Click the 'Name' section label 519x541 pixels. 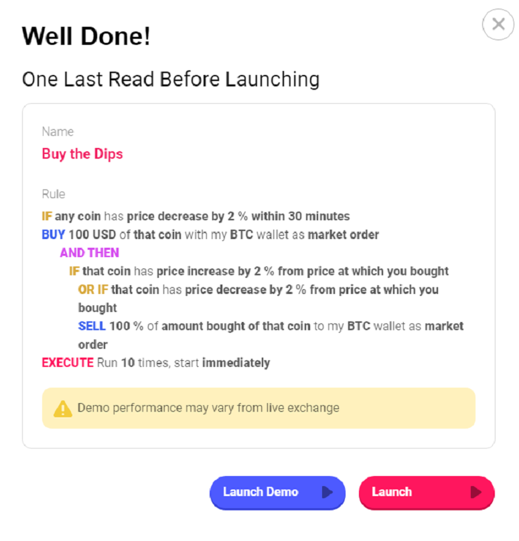click(x=58, y=131)
